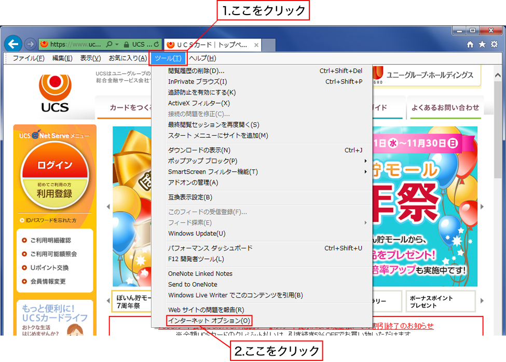Click the ぽいん貯モール7周年祭 thumbnail
Screen dimensions: 506x362
(x=132, y=301)
